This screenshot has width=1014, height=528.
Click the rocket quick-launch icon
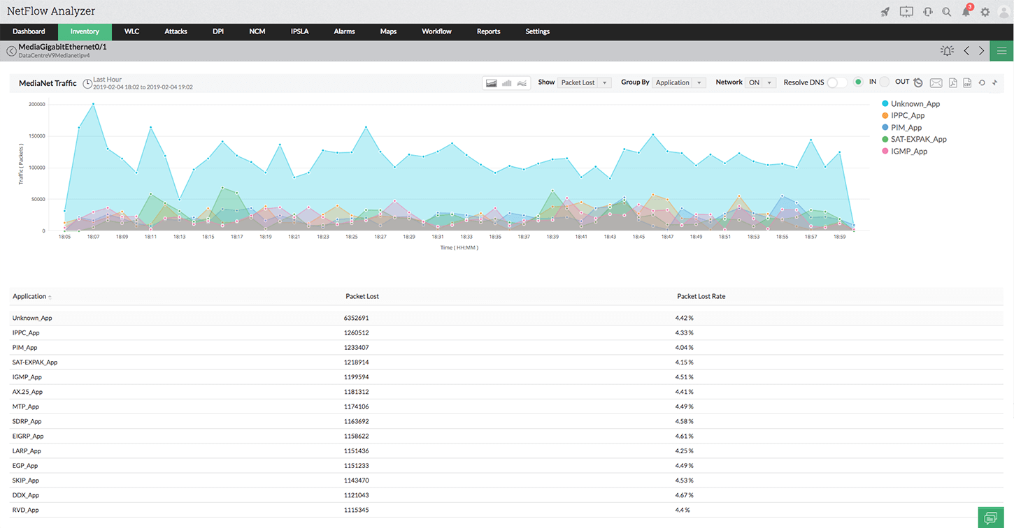[x=885, y=12]
